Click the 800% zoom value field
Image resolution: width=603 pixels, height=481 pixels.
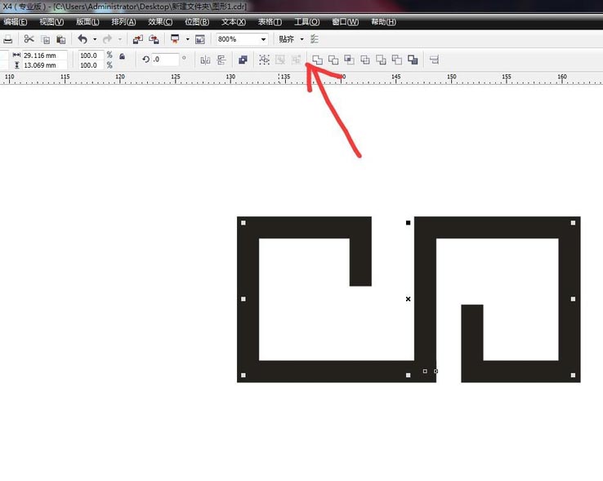click(238, 39)
